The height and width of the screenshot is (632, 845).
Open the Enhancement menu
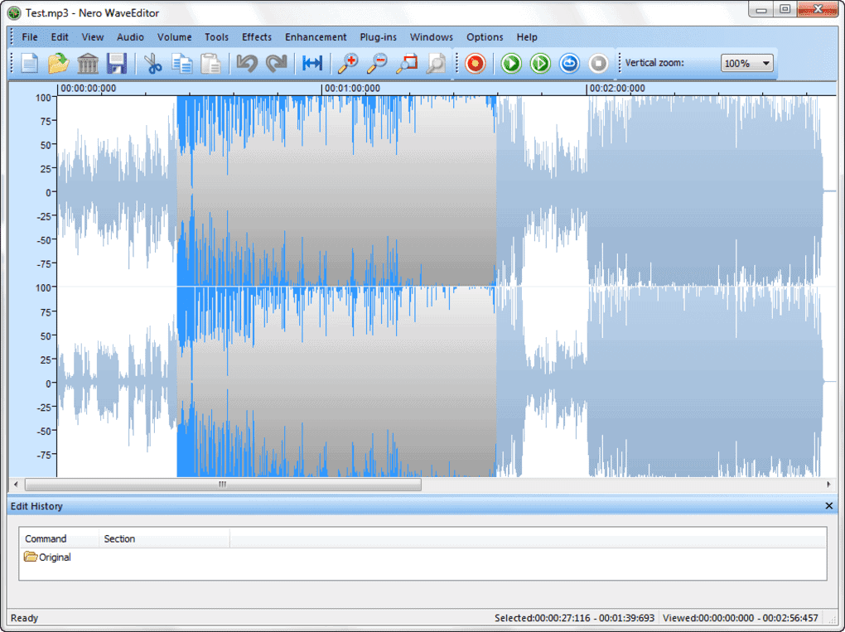316,36
